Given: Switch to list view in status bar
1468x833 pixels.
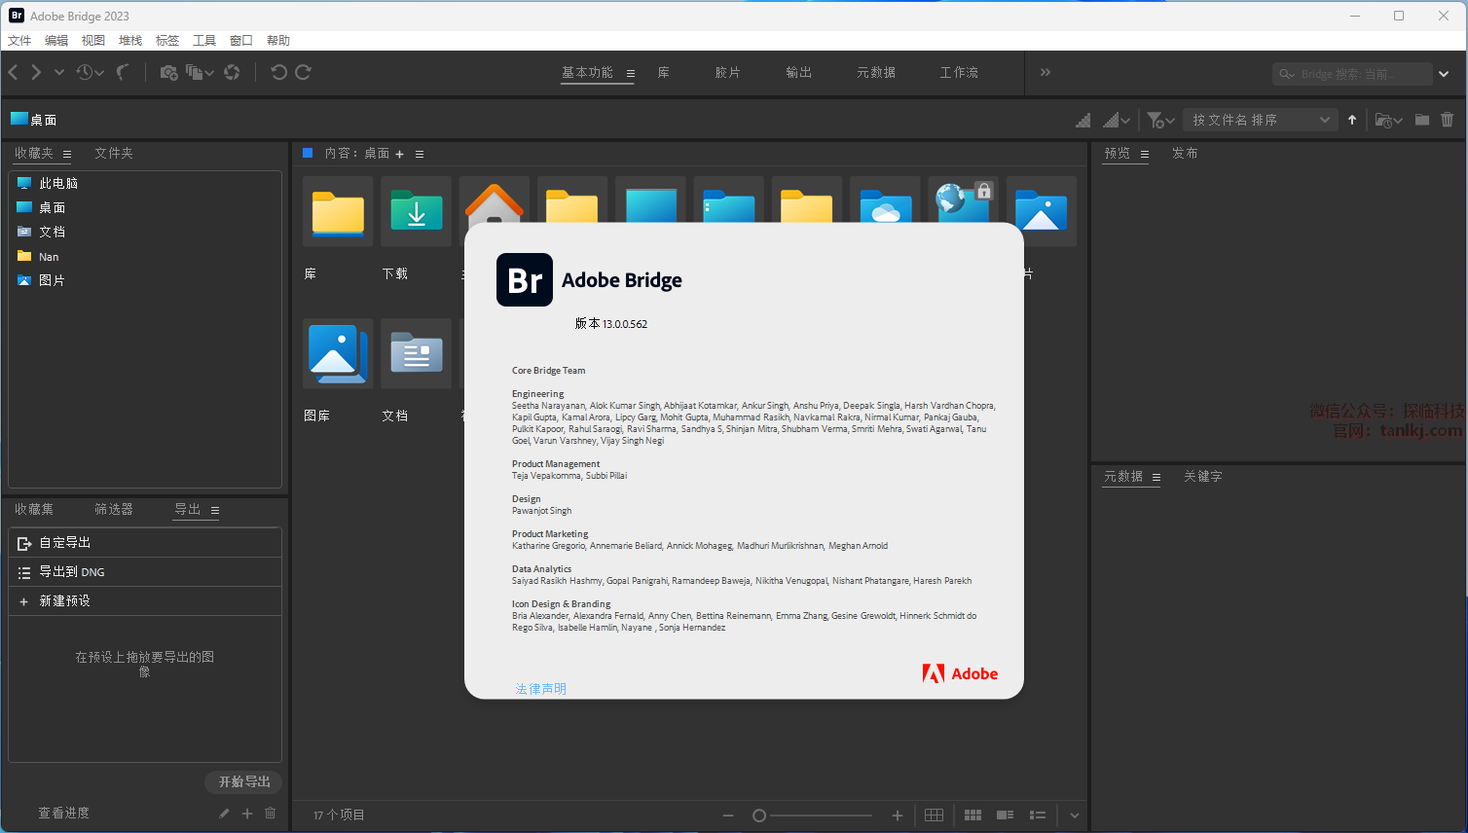Looking at the screenshot, I should [1038, 815].
